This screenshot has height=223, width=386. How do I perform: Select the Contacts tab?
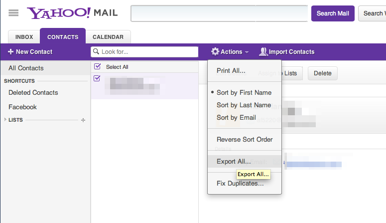click(63, 36)
